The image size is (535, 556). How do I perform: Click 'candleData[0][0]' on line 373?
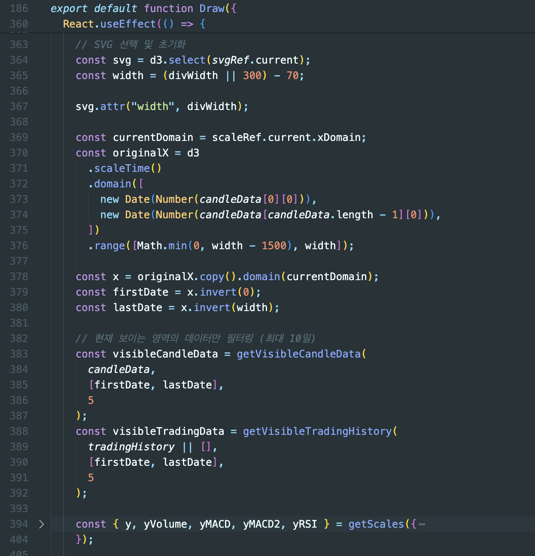tap(249, 199)
